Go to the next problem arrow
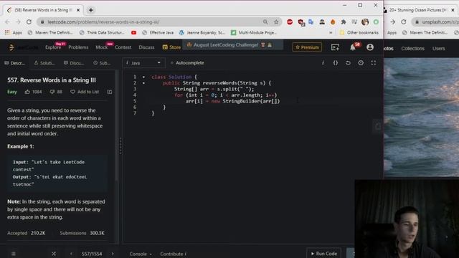Viewport: 459px width, 258px height. [x=113, y=254]
